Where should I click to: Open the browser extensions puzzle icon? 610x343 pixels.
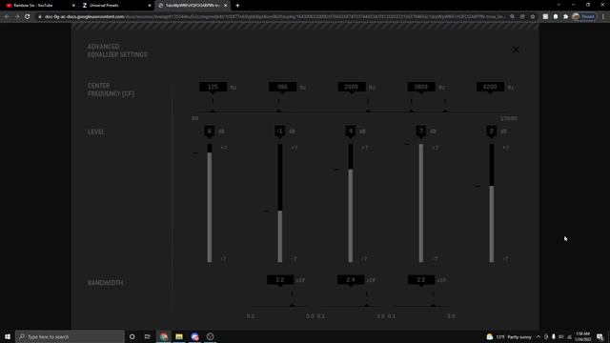click(565, 17)
